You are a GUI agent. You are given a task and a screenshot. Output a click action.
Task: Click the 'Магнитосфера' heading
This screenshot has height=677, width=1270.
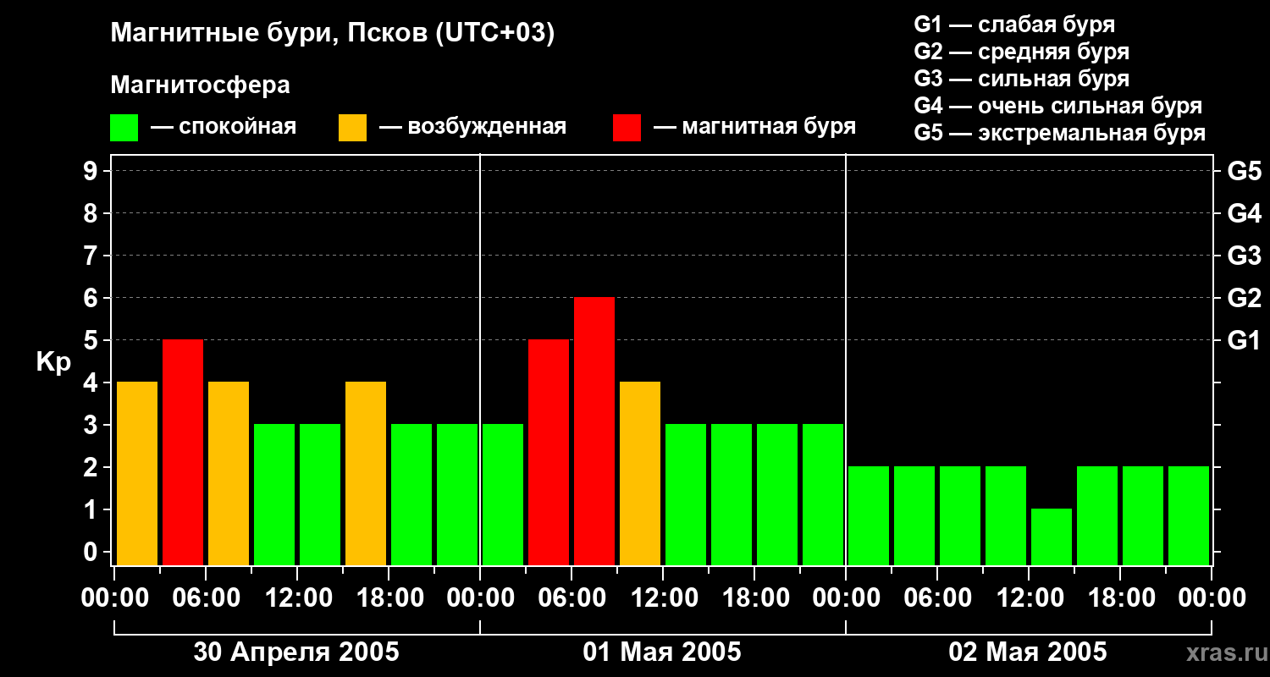[x=201, y=85]
